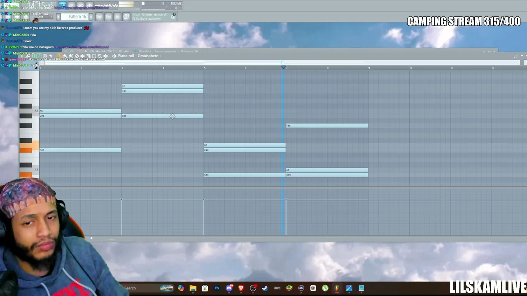The width and height of the screenshot is (527, 296).
Task: Click the D6 note at bar five
Action: tap(245, 146)
